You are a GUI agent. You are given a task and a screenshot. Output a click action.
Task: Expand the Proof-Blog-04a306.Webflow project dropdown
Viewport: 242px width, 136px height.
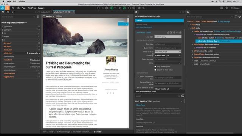pyautogui.click(x=14, y=23)
